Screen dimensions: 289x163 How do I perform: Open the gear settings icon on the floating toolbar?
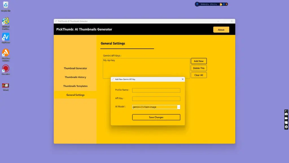pos(286,126)
